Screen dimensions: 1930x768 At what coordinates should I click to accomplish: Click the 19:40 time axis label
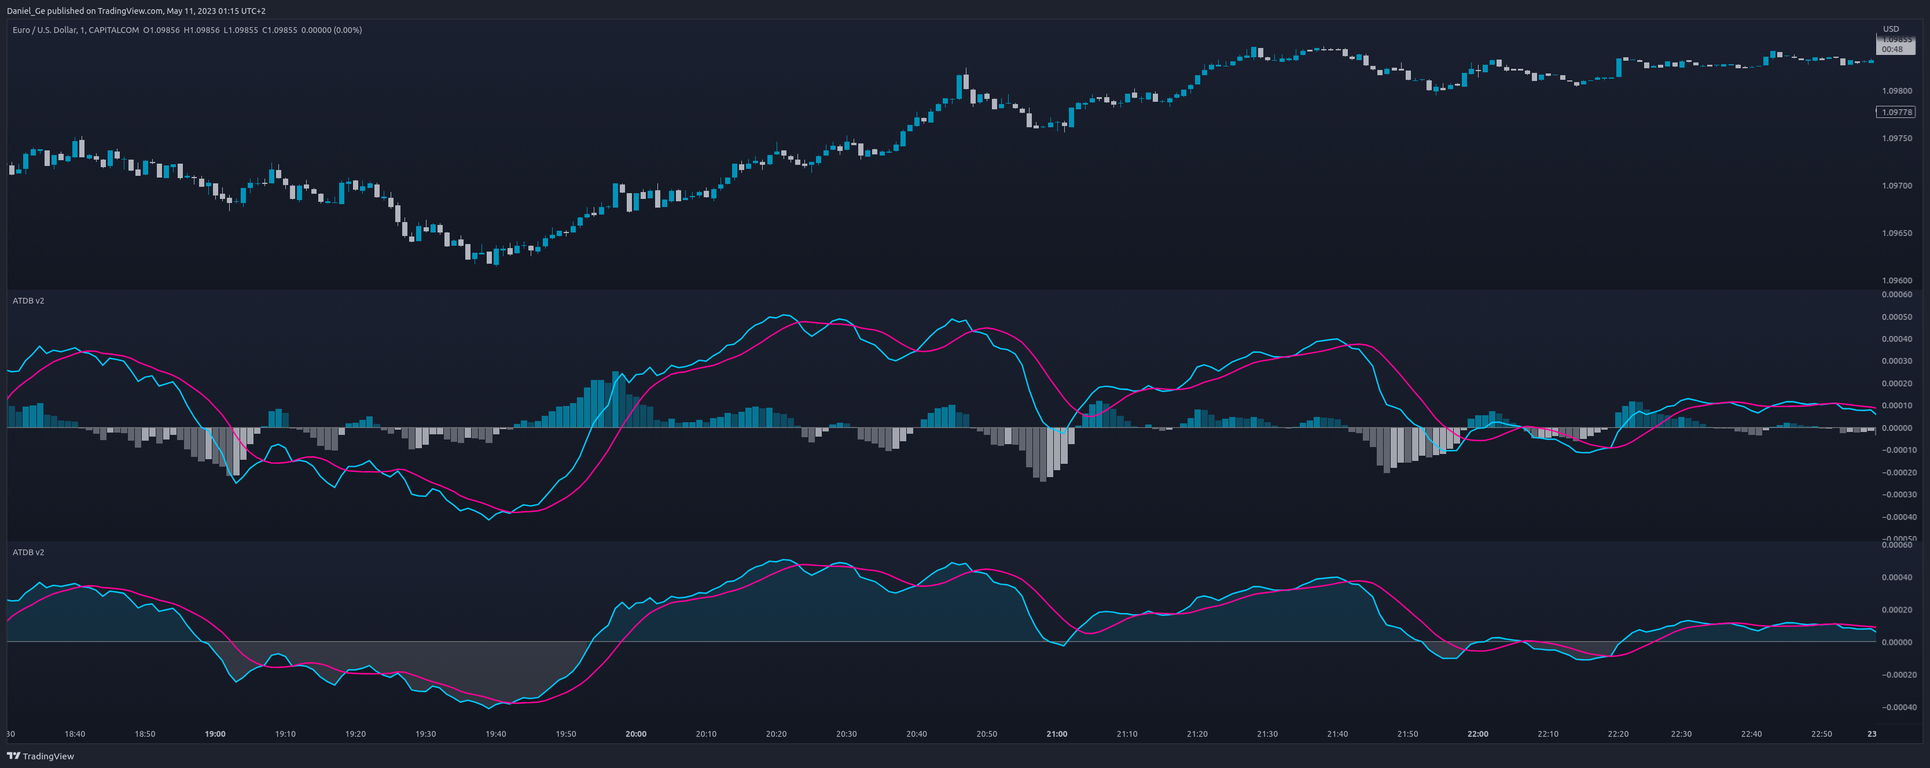[495, 734]
